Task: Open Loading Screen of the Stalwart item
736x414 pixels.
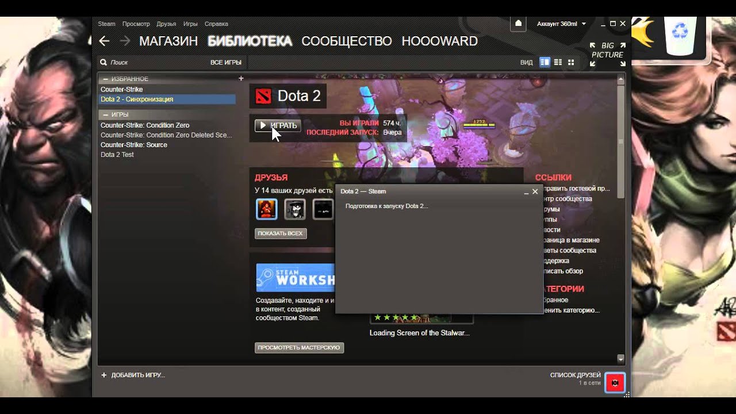Action: (420, 333)
